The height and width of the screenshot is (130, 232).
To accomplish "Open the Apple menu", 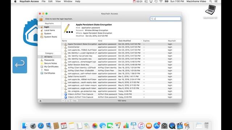I will click(15, 1).
